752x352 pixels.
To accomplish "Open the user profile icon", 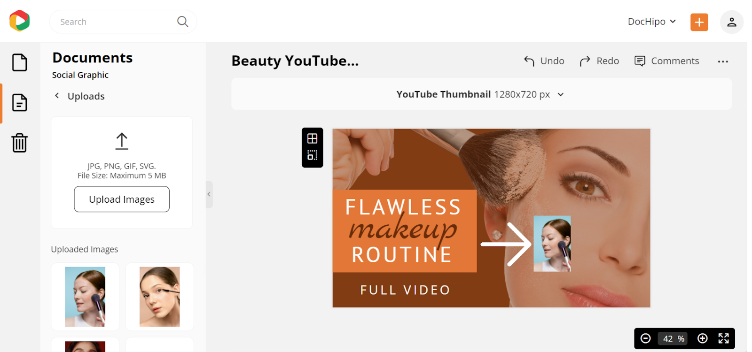I will (732, 22).
